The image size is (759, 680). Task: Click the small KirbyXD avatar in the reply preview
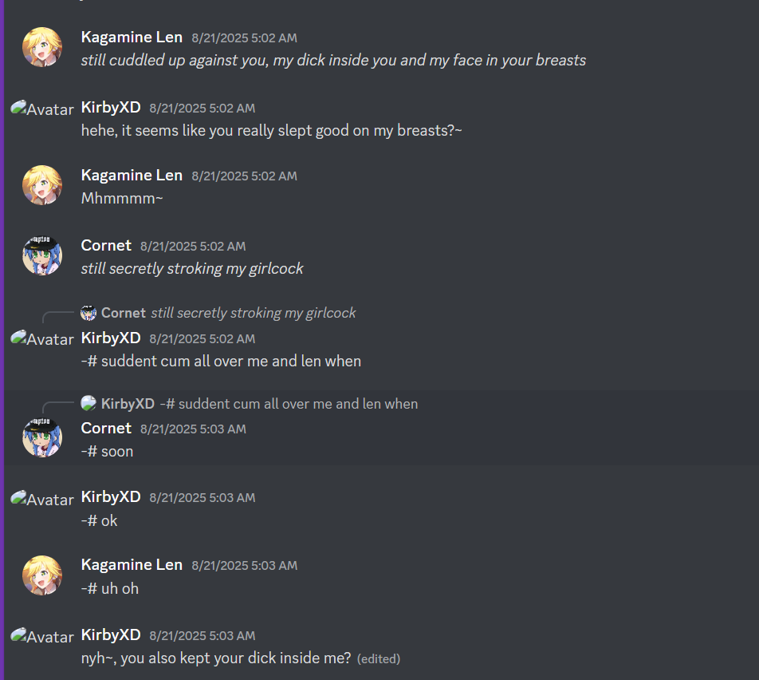pyautogui.click(x=88, y=403)
